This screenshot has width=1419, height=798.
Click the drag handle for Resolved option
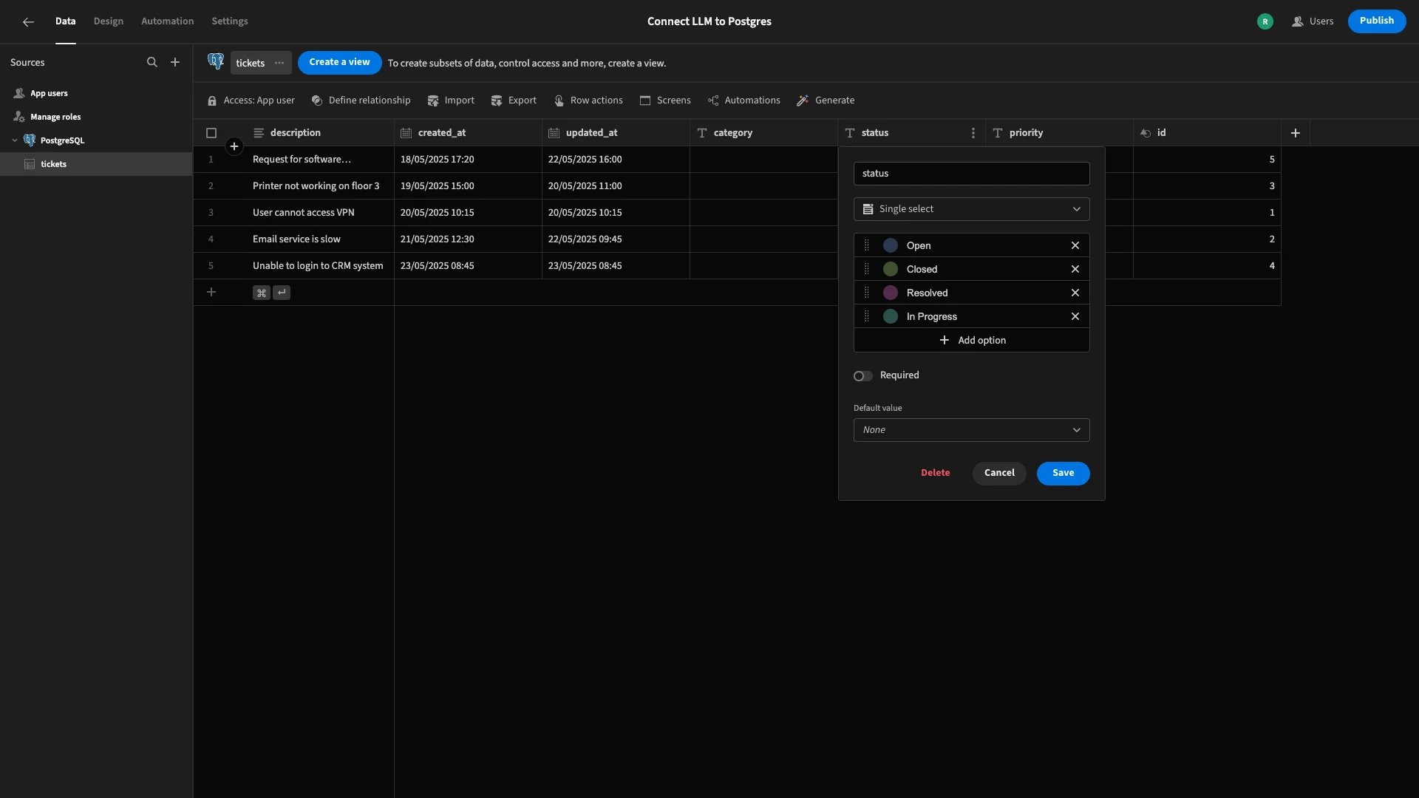click(x=867, y=293)
